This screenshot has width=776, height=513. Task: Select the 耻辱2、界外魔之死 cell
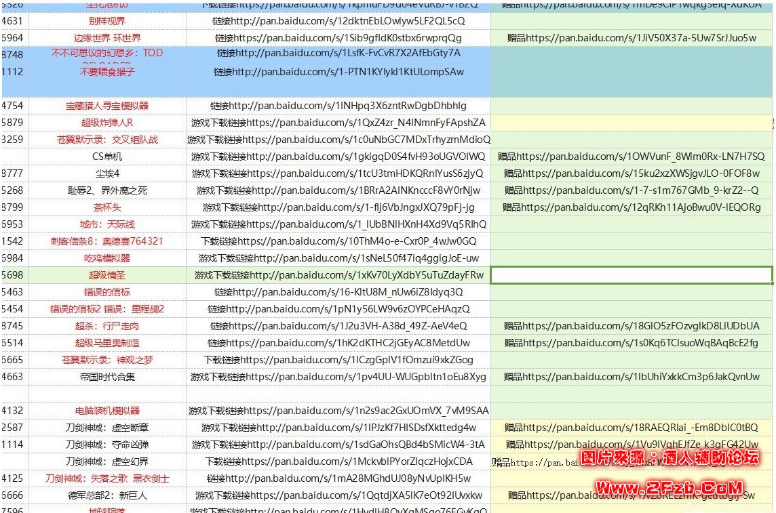pyautogui.click(x=107, y=191)
